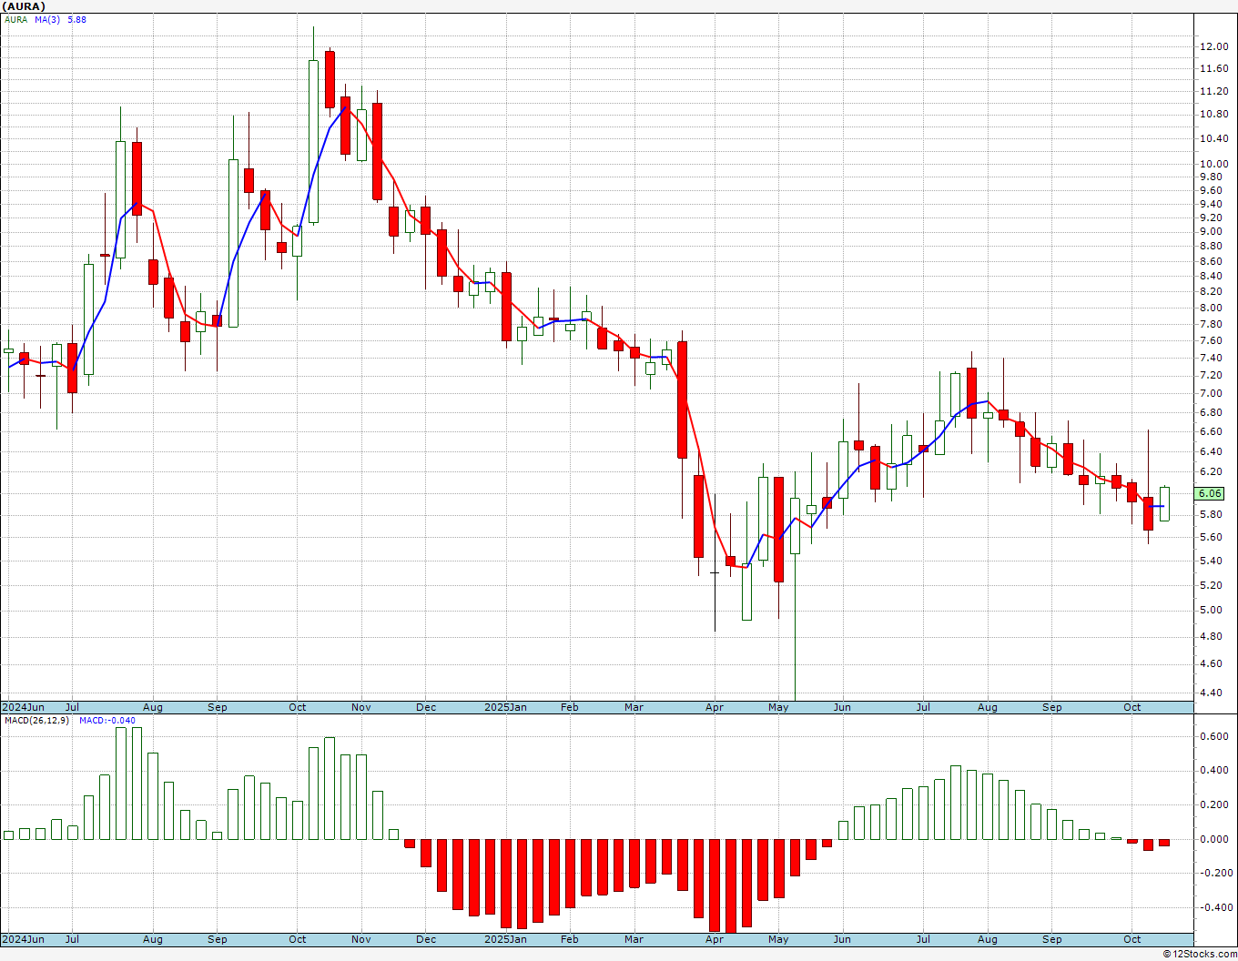
Task: Click Mar on the MACD panel time axis
Action: point(634,939)
